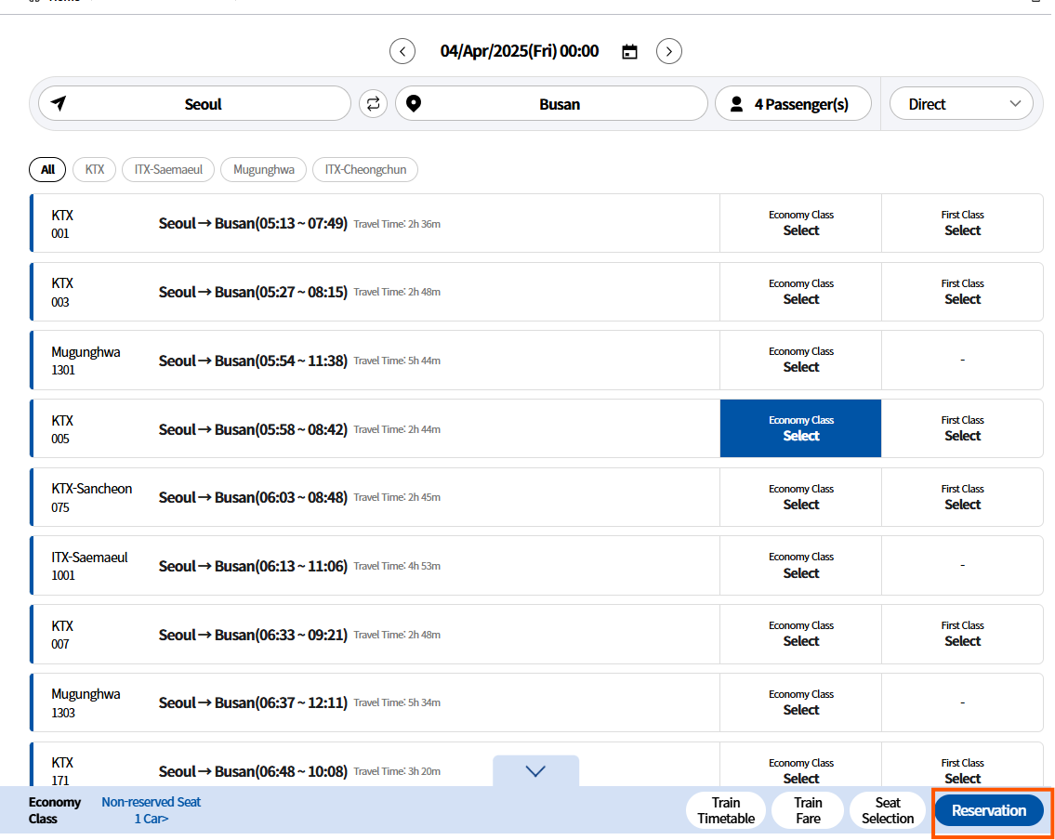The image size is (1055, 840).
Task: Open the Direct trip type dropdown
Action: click(x=961, y=103)
